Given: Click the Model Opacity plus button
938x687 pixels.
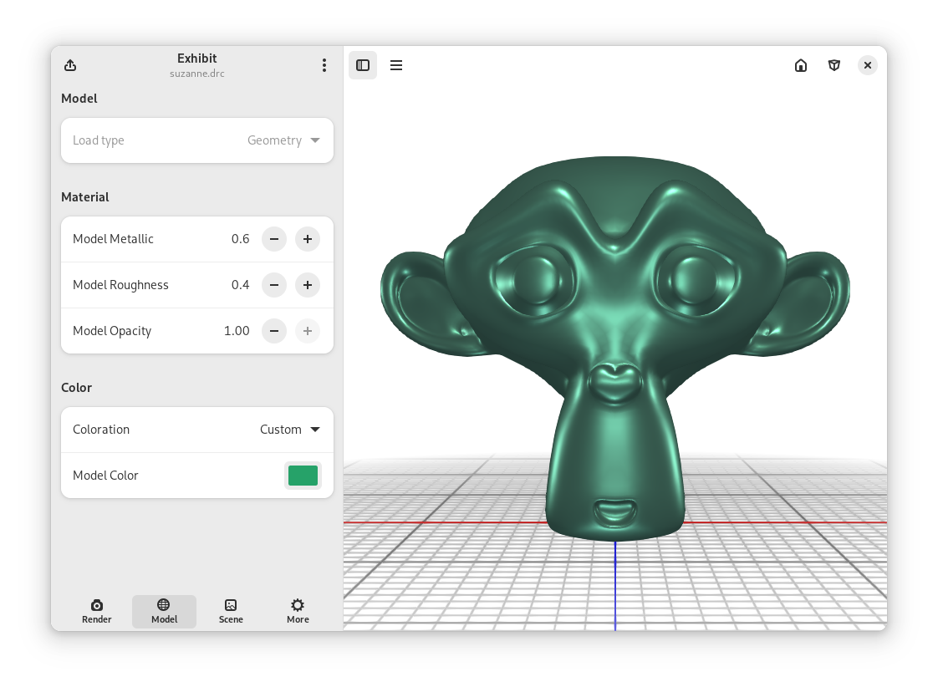Looking at the screenshot, I should (308, 331).
